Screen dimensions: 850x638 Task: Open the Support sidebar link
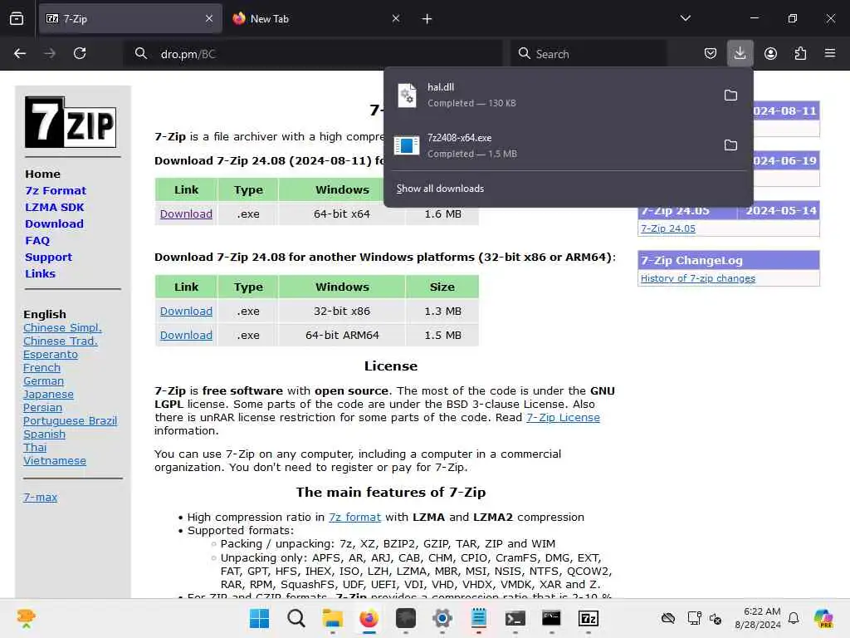(x=48, y=258)
